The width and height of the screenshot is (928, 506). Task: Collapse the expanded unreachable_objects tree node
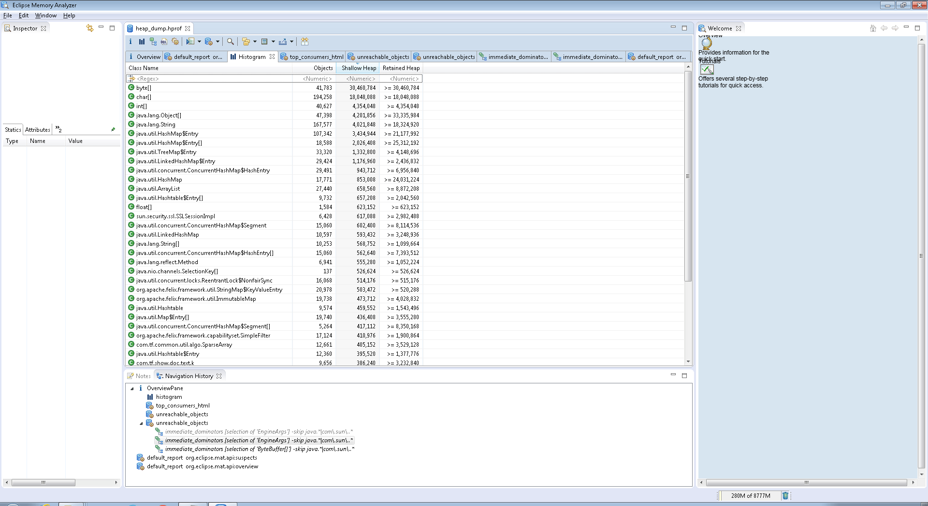point(141,423)
